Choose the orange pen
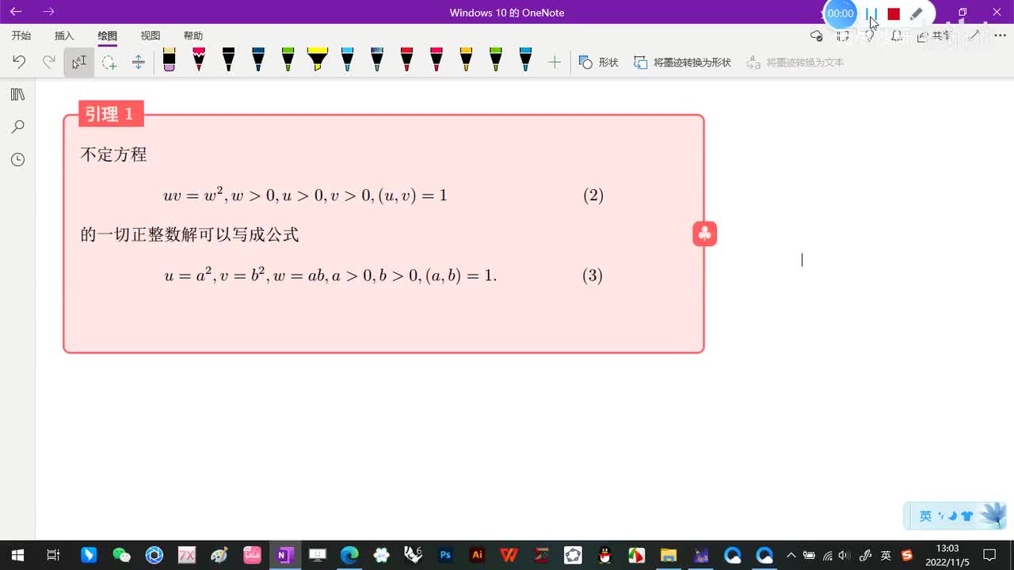1014x570 pixels. point(466,59)
